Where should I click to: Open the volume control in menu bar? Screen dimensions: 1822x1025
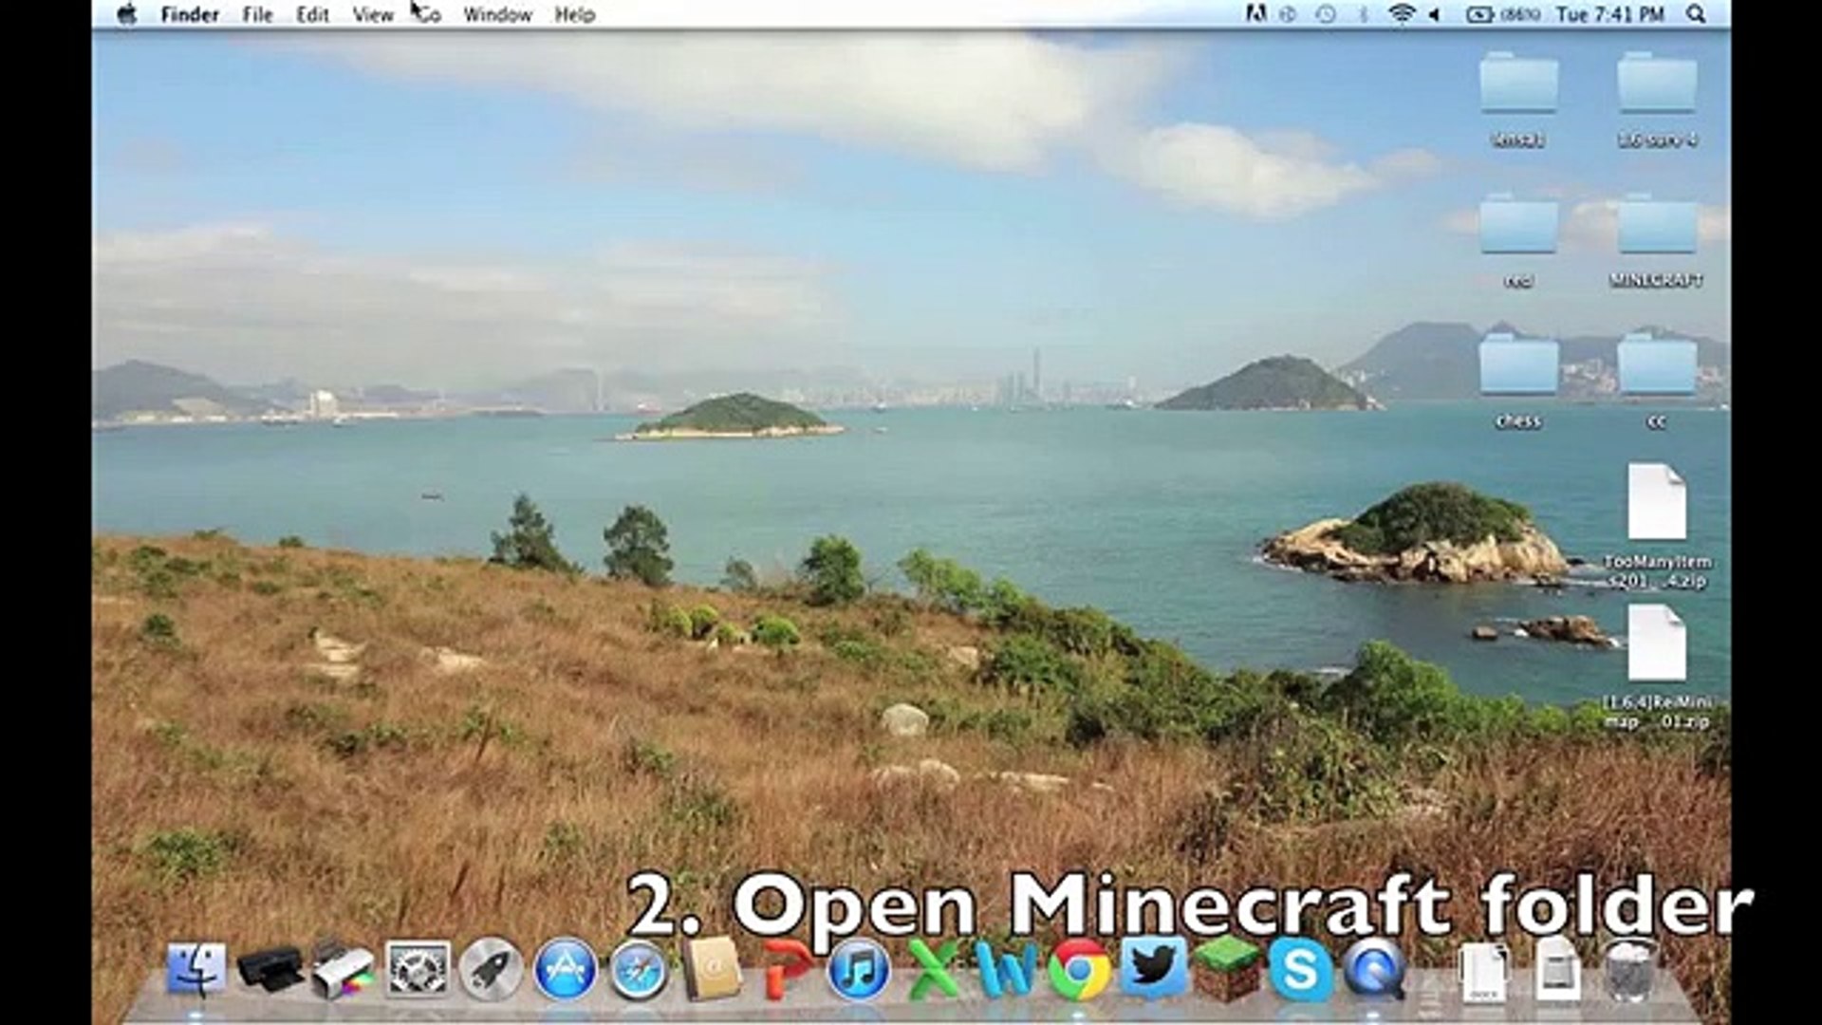coord(1435,14)
